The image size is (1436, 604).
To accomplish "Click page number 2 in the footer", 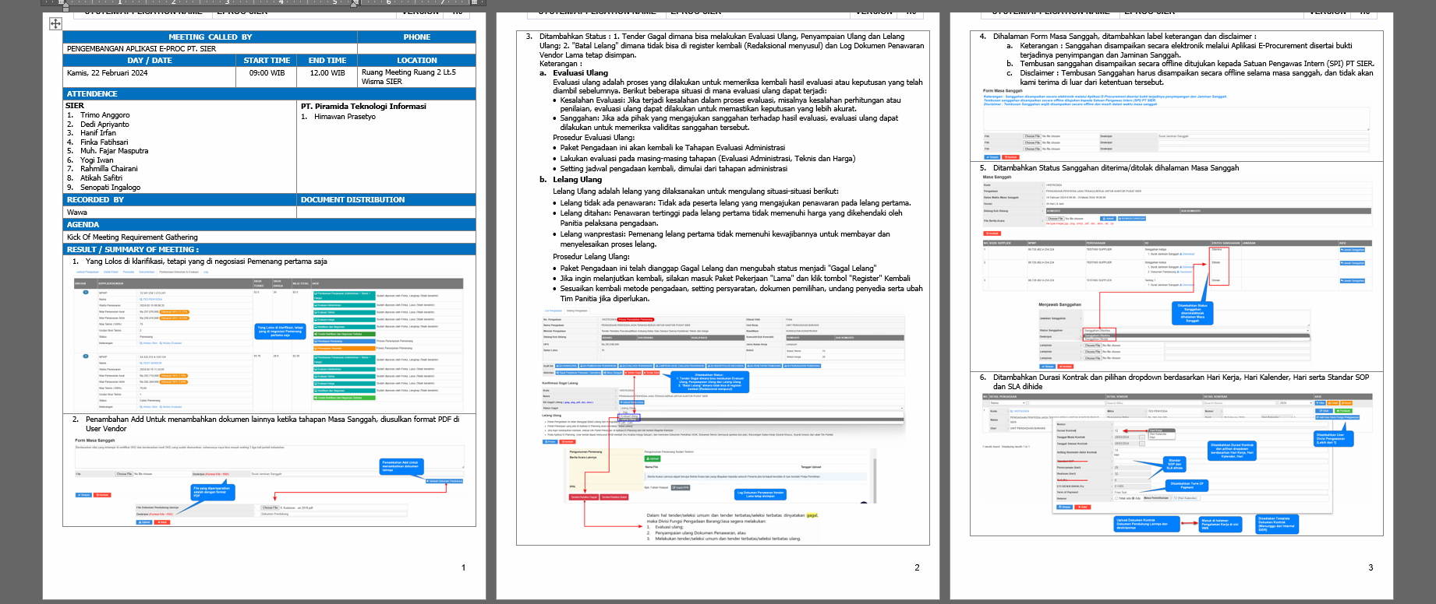I will click(x=917, y=567).
